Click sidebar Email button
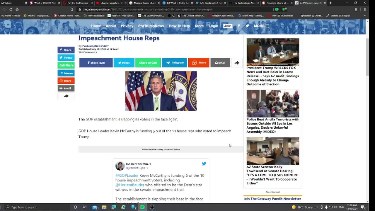The image size is (375, 211). tap(66, 88)
